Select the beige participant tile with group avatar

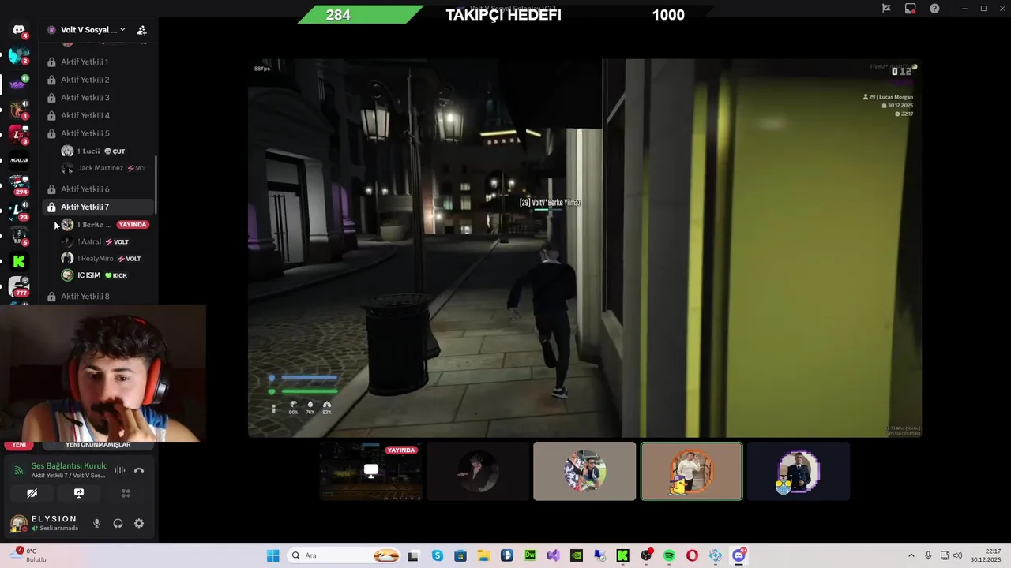coord(584,471)
